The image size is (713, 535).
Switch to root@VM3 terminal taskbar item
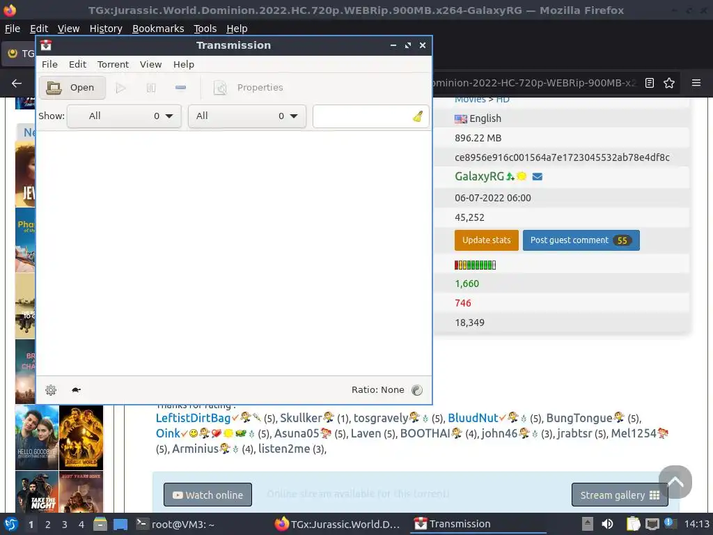tap(175, 524)
